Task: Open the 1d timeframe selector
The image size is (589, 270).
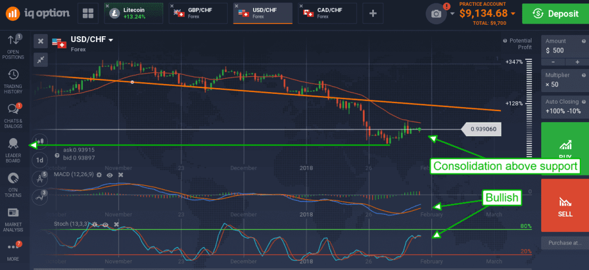Action: point(40,159)
